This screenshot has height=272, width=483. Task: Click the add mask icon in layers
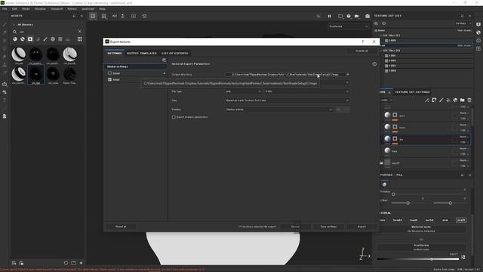pyautogui.click(x=434, y=100)
